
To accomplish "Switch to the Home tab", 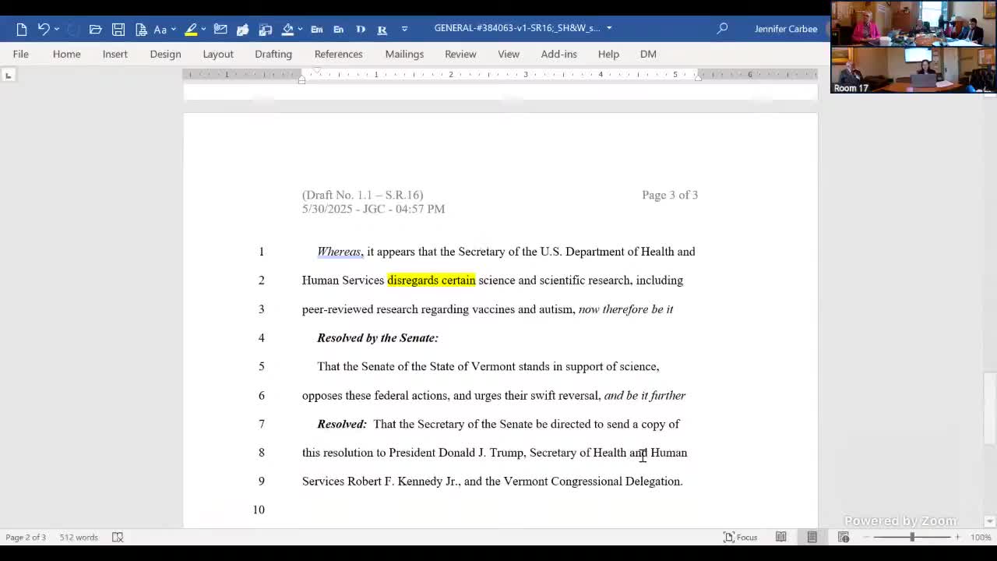I will click(x=67, y=54).
